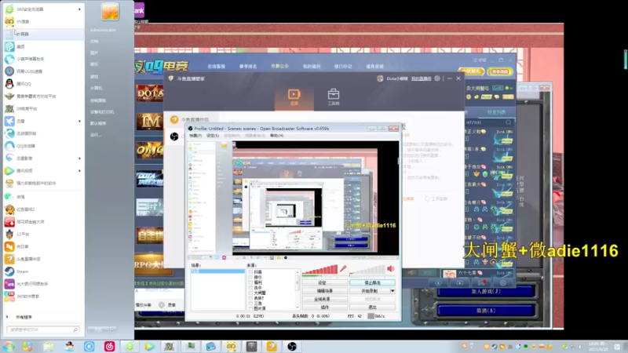The height and width of the screenshot is (353, 628).
Task: Open 在线客服 tab in 09电竞 window
Action: [217, 67]
